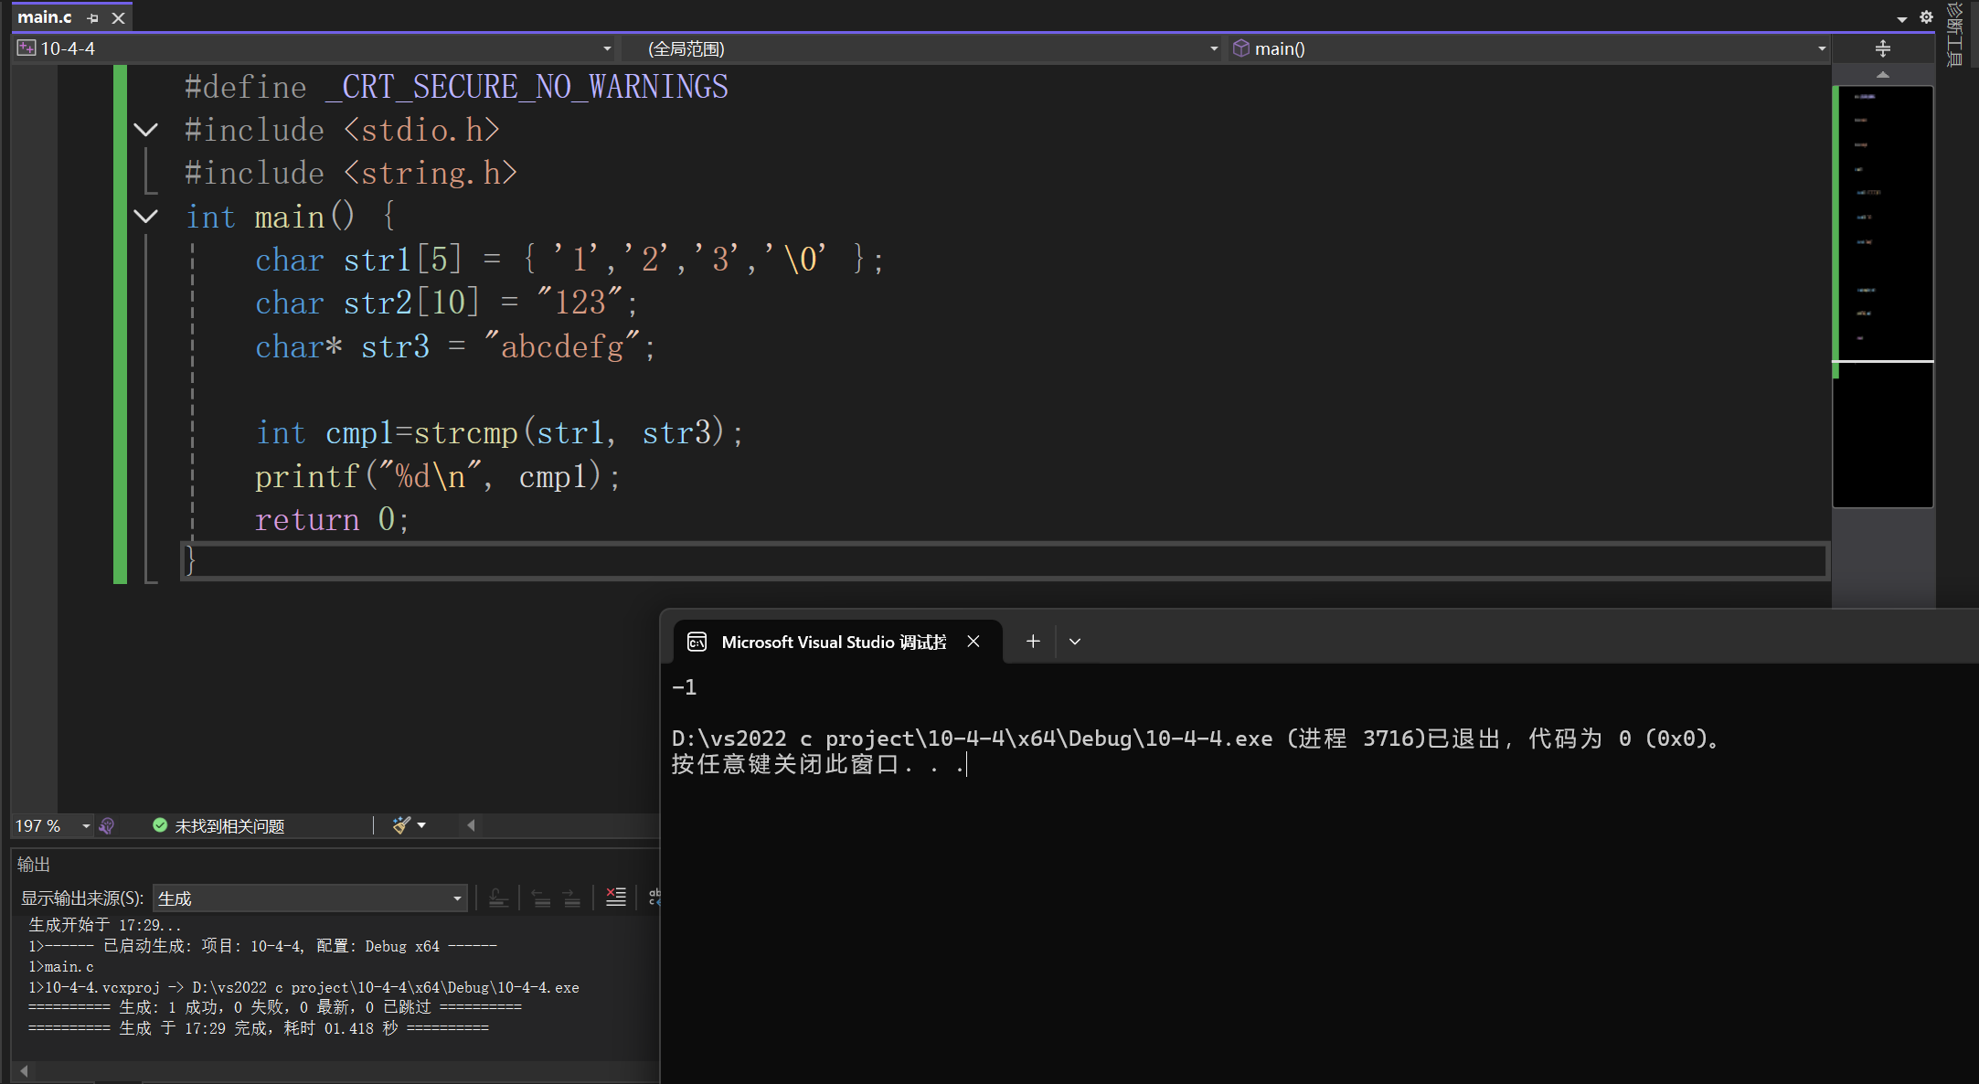Open the terminal tab dropdown chevron
The width and height of the screenshot is (1979, 1084).
tap(1075, 642)
